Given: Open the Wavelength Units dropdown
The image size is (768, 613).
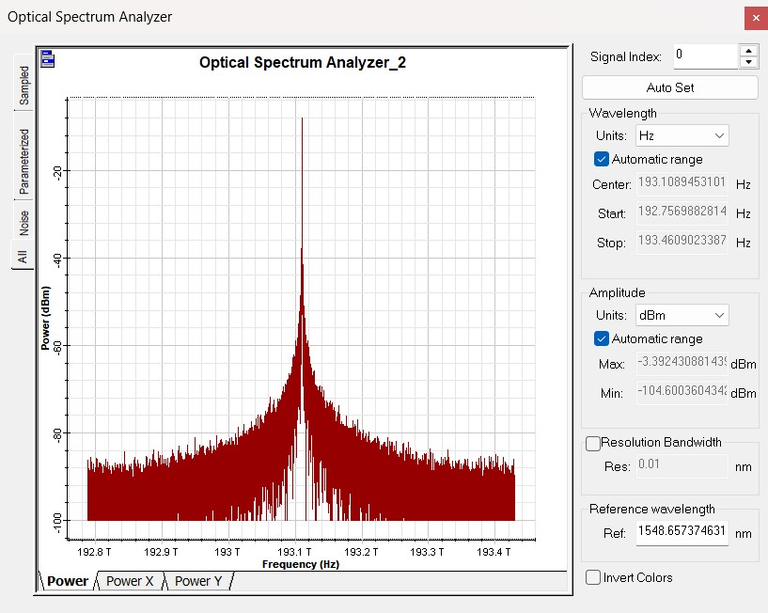Looking at the screenshot, I should (x=682, y=136).
